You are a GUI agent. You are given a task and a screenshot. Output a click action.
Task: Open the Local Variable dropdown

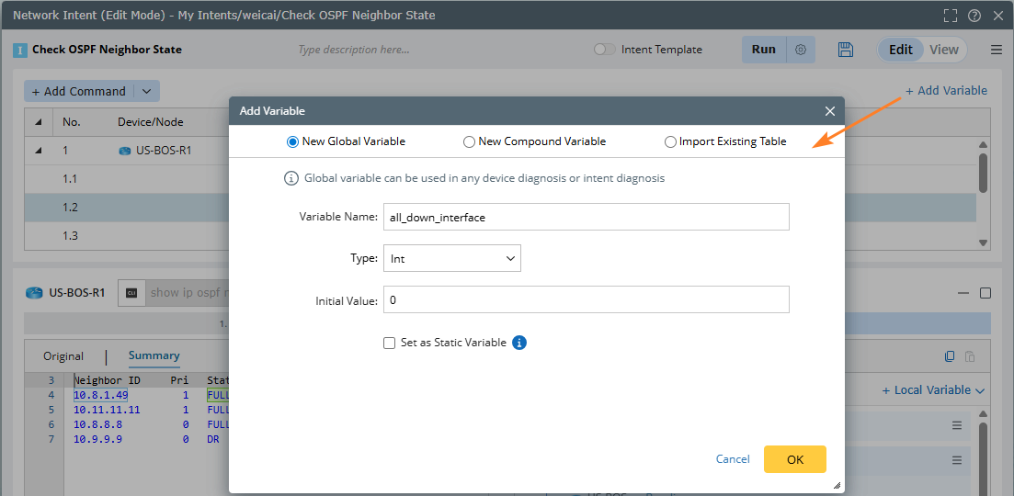click(x=933, y=390)
